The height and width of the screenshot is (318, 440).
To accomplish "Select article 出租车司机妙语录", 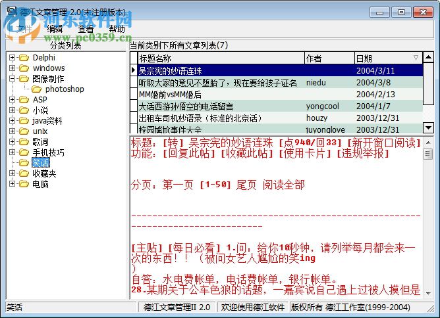I will [x=280, y=118].
